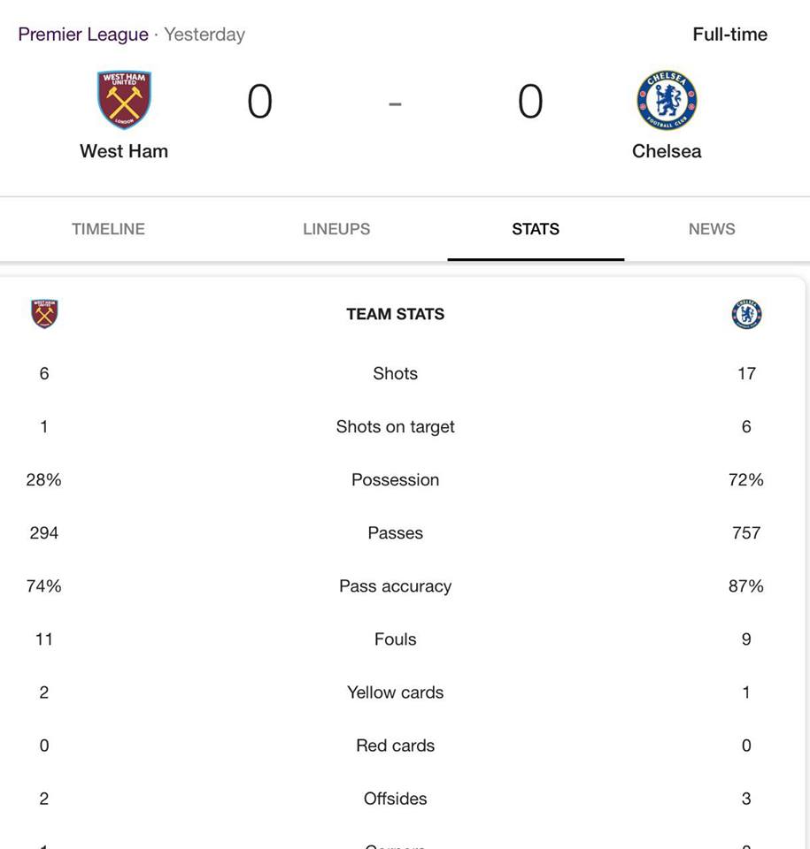This screenshot has width=810, height=849.
Task: Click the Full-time status label
Action: tap(730, 34)
